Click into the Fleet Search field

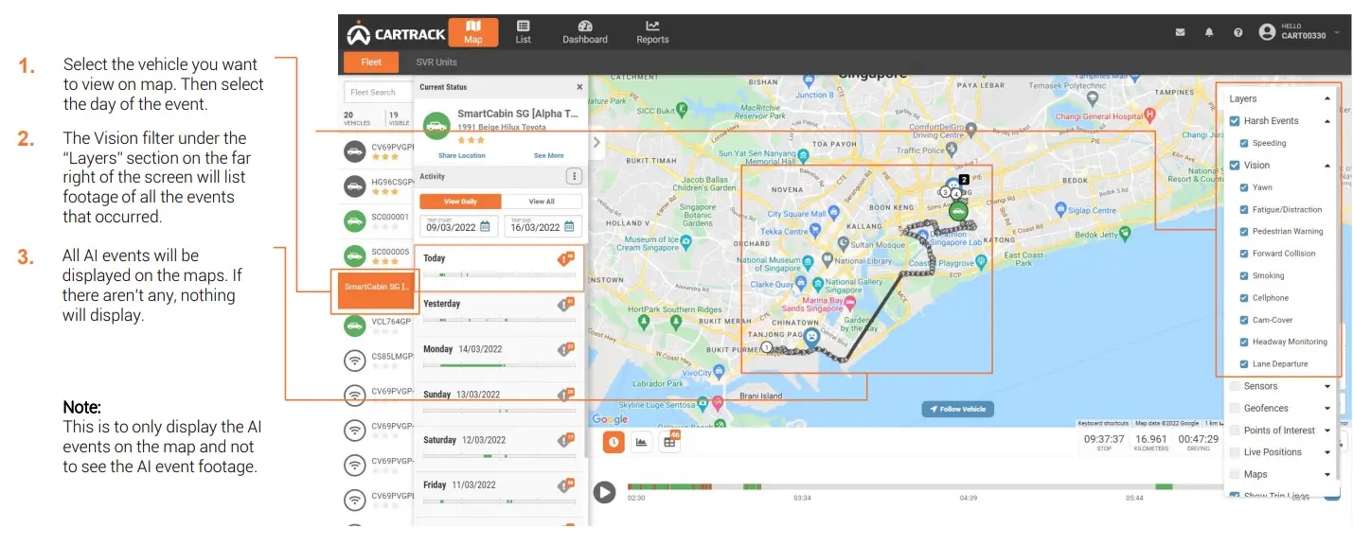(377, 93)
